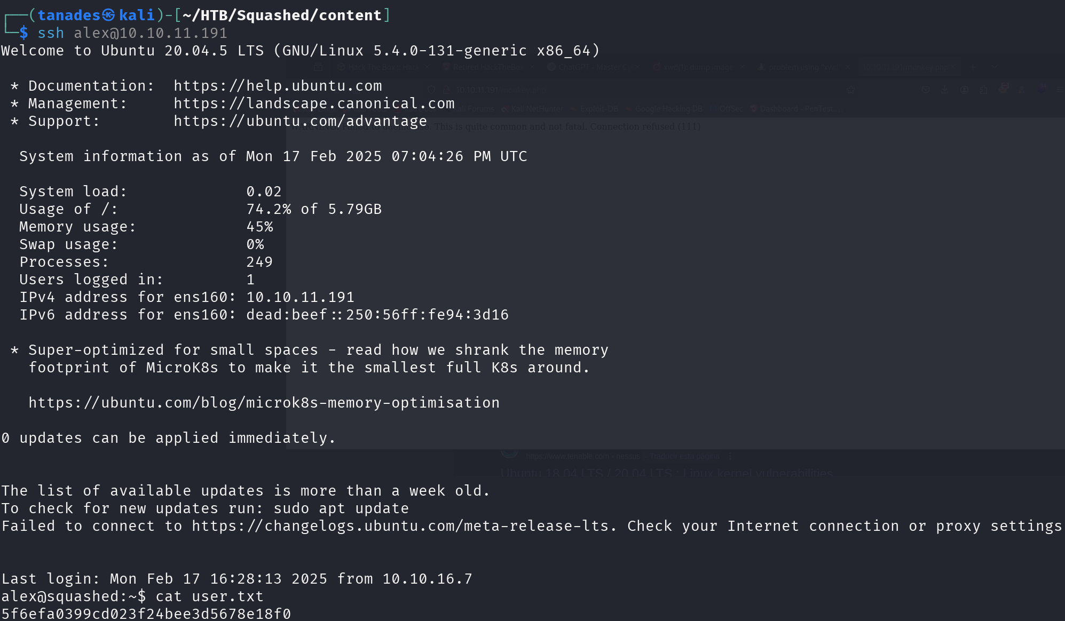Click the dead:beef IPv6 address value
1065x621 pixels.
point(377,315)
